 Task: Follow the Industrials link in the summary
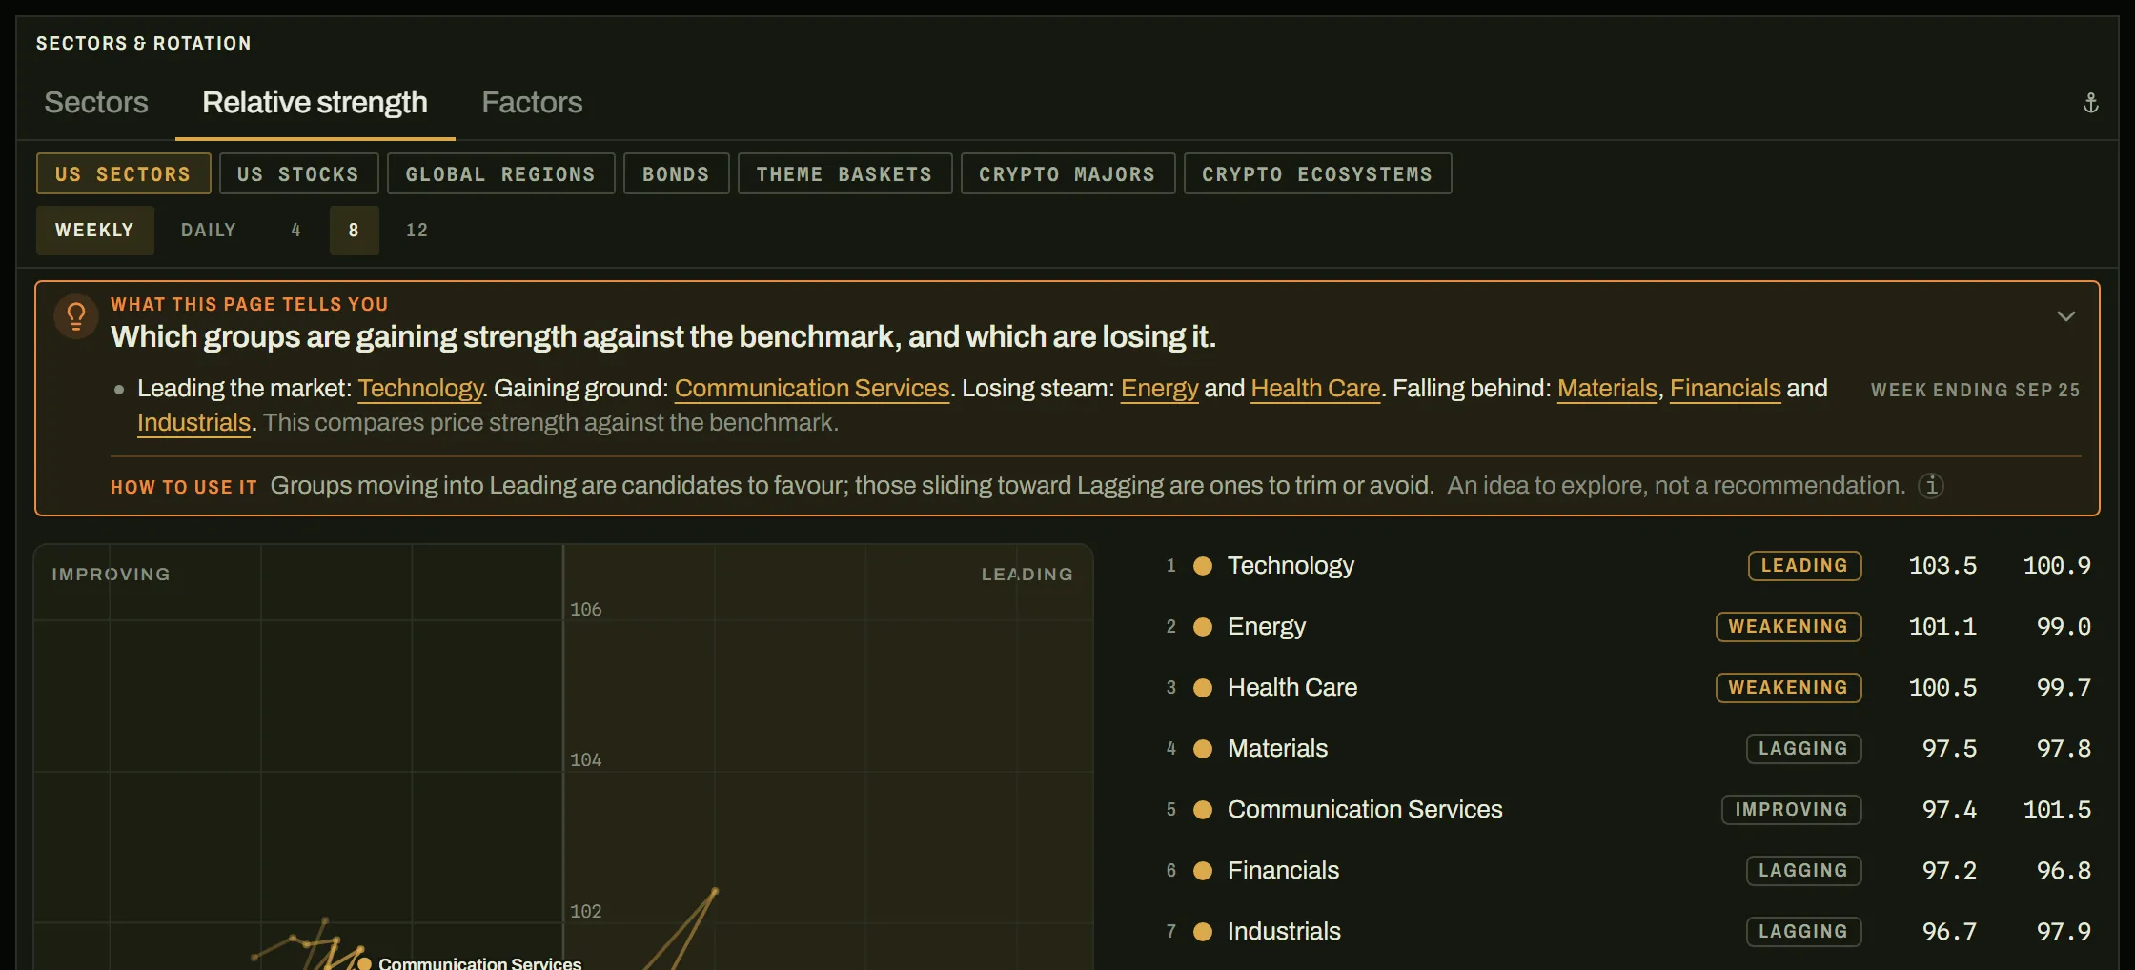(x=193, y=423)
